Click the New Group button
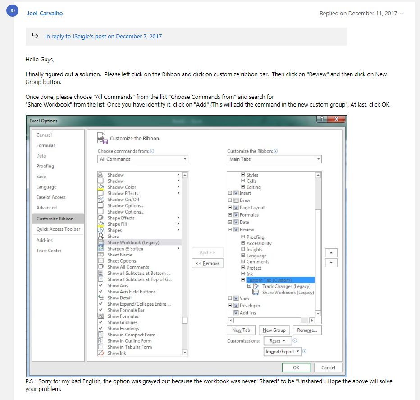Image resolution: width=420 pixels, height=400 pixels. point(274,330)
